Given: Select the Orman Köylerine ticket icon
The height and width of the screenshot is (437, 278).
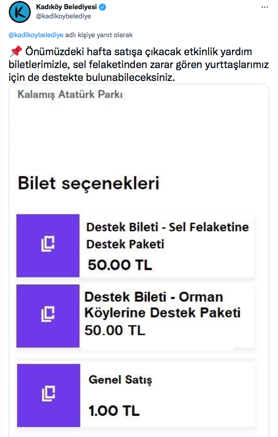Looking at the screenshot, I should (x=48, y=316).
